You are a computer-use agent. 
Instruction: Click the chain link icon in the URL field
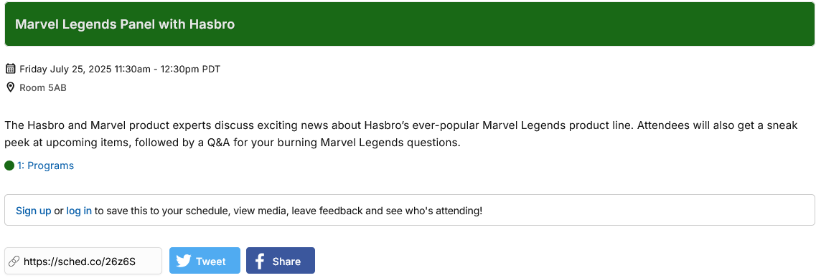[x=14, y=261]
